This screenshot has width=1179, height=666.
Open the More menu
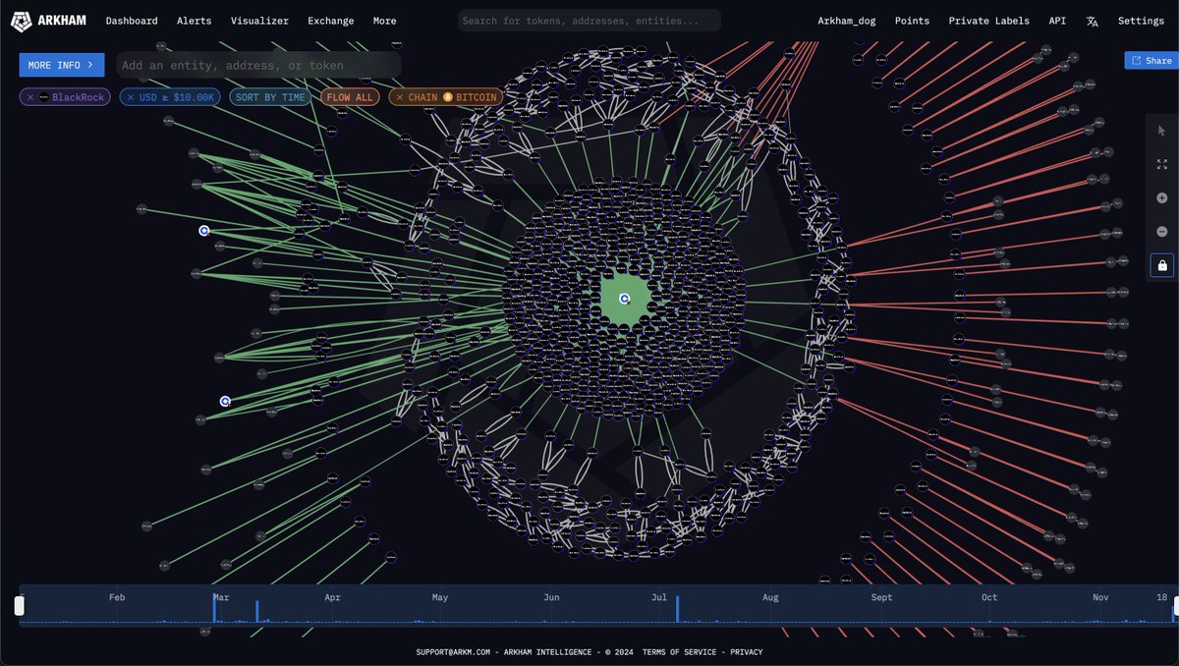(x=385, y=21)
